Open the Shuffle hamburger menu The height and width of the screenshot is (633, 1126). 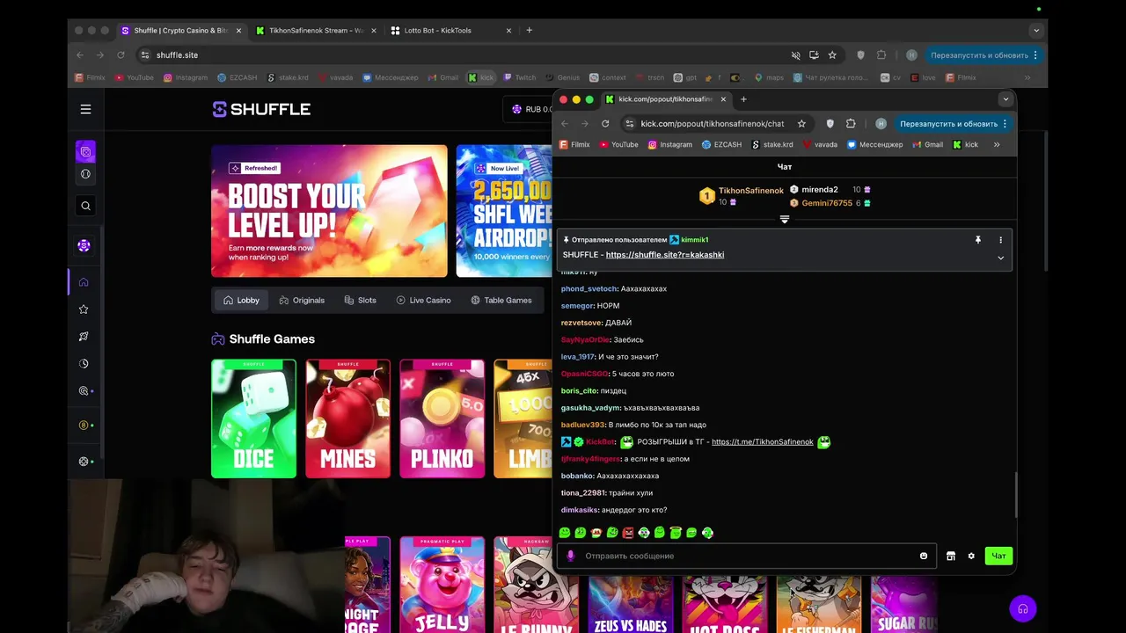[x=85, y=109]
